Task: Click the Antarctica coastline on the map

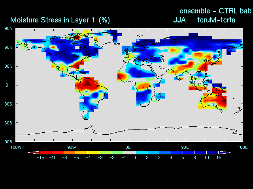Action: coord(129,130)
